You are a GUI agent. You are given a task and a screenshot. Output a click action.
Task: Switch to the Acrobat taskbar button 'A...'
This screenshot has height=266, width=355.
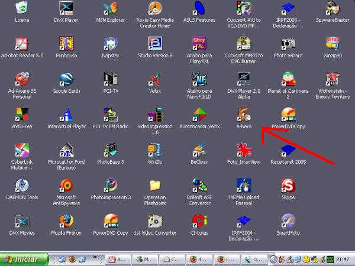pos(118,259)
